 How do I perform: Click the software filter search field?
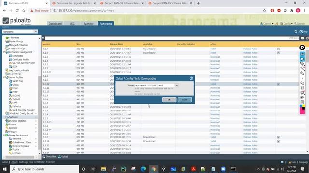click(x=172, y=38)
